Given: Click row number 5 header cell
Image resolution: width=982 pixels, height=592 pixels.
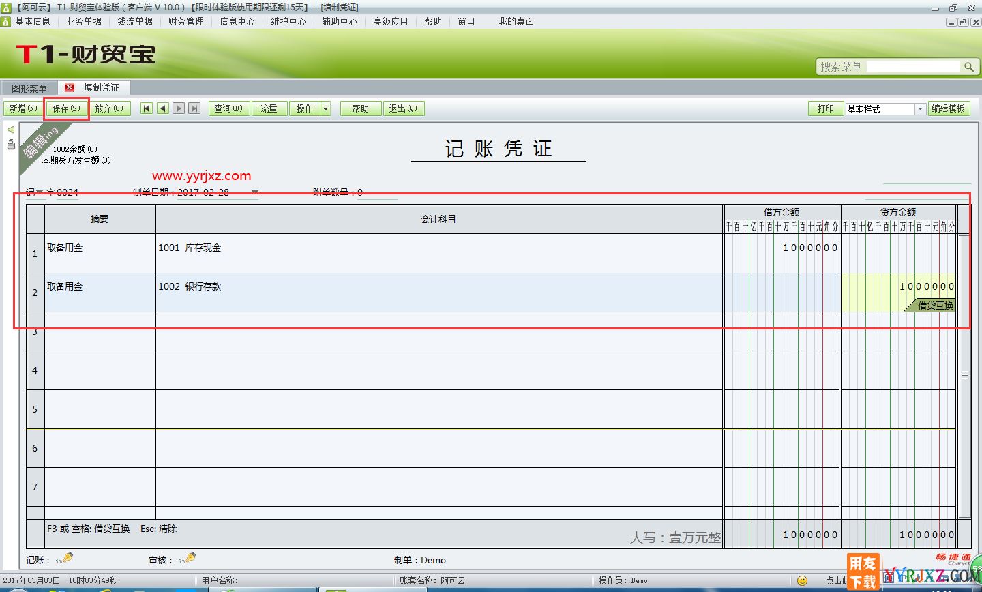Looking at the screenshot, I should tap(35, 409).
